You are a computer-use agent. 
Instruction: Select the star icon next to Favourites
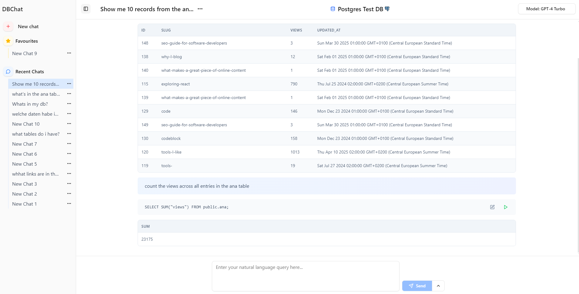(8, 41)
